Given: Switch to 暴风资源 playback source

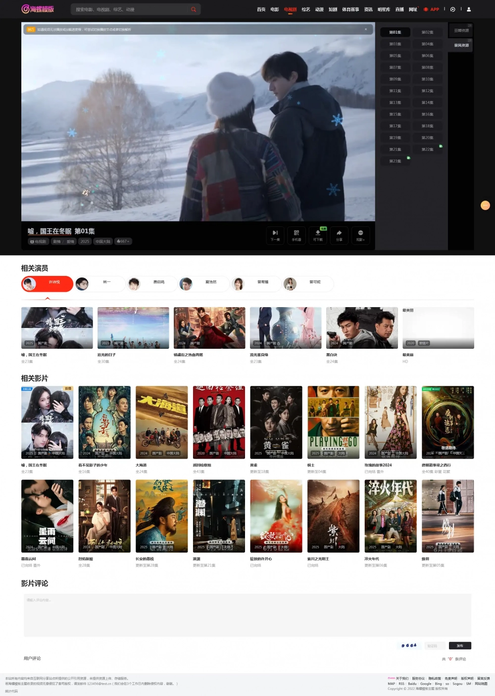Looking at the screenshot, I should click(461, 46).
